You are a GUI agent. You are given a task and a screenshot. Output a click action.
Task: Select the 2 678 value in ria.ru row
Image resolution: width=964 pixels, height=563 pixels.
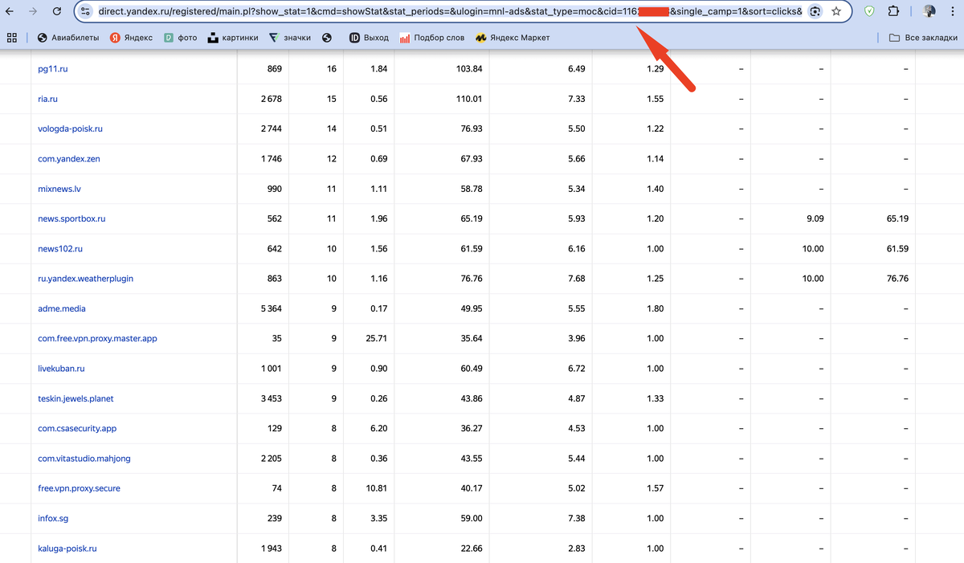272,99
